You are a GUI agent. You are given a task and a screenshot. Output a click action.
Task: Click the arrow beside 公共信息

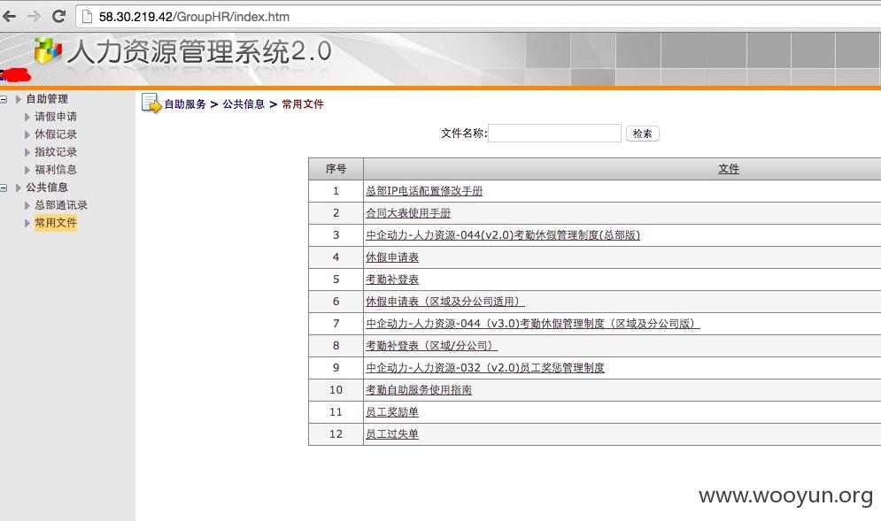pyautogui.click(x=18, y=188)
